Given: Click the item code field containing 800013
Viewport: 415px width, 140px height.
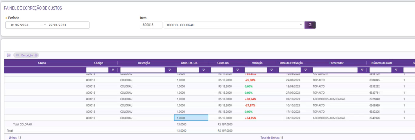Looking at the screenshot, I should [x=151, y=25].
